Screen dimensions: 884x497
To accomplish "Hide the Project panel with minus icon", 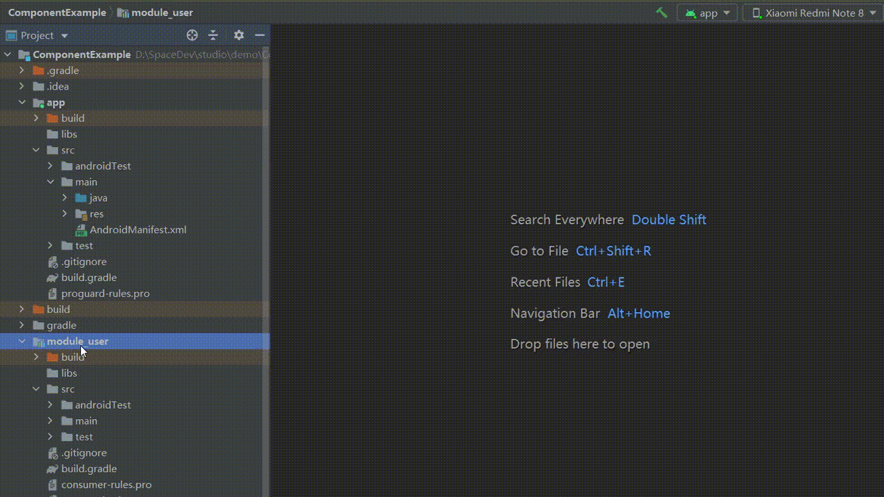I will point(260,35).
